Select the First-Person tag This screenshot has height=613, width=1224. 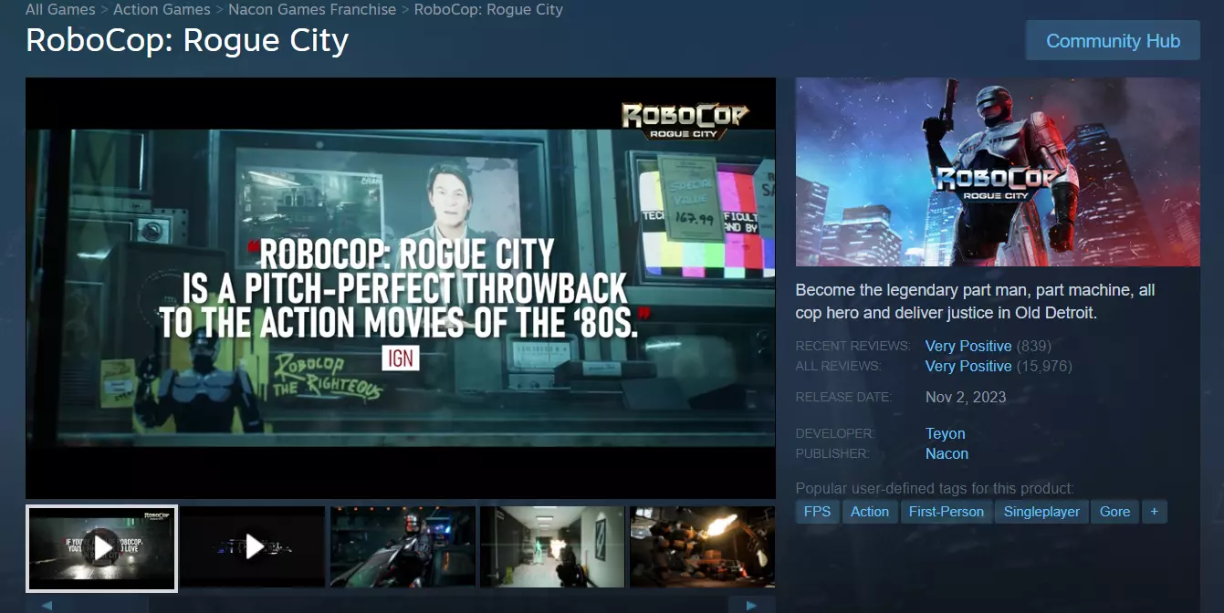coord(947,512)
